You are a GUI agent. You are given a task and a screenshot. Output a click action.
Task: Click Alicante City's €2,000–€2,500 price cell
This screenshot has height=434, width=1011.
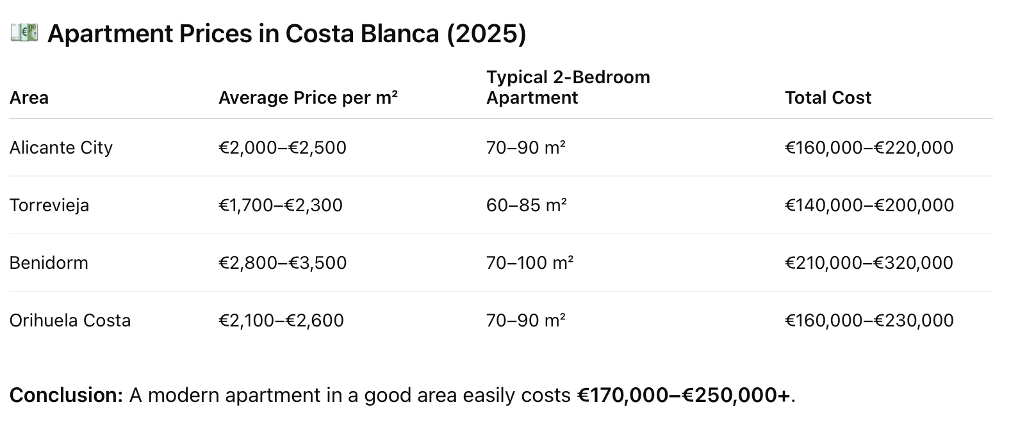point(282,147)
